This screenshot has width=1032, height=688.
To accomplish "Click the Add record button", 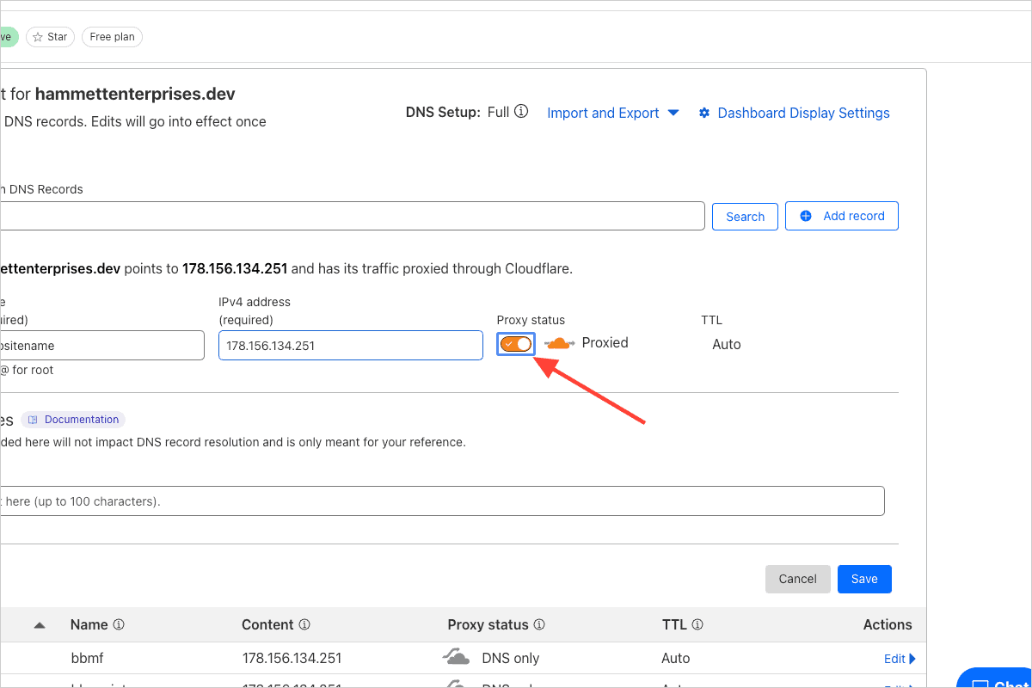I will [841, 216].
